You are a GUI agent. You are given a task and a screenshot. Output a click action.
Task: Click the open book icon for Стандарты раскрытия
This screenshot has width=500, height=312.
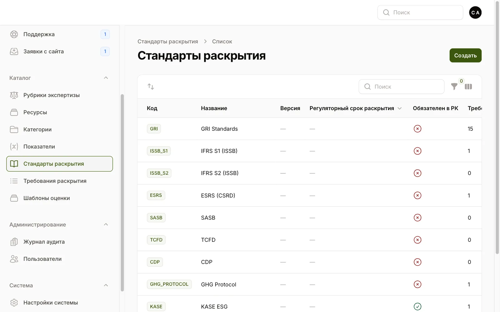click(14, 164)
